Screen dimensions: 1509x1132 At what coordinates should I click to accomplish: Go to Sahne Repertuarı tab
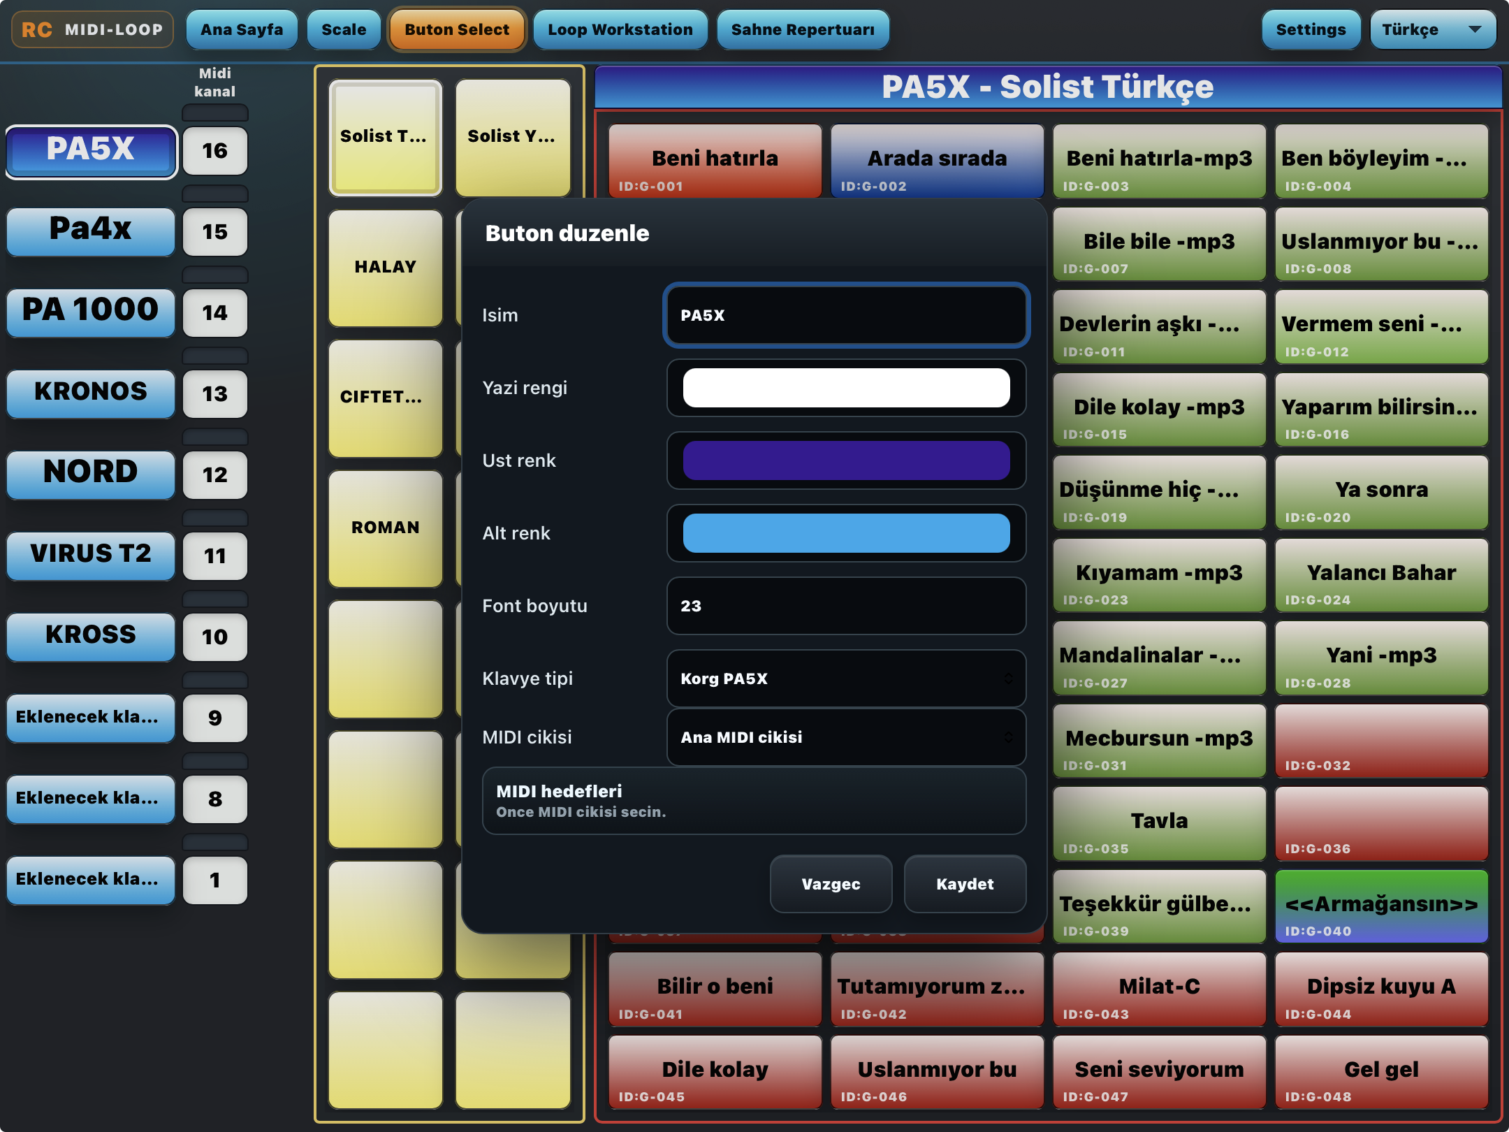[x=803, y=30]
